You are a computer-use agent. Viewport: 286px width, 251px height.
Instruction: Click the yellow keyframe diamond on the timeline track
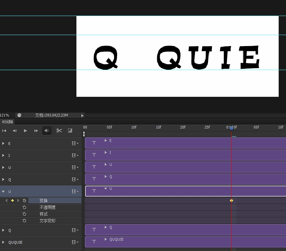(x=231, y=201)
